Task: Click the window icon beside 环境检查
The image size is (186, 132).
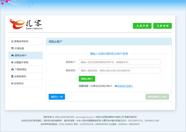Action: [12, 48]
